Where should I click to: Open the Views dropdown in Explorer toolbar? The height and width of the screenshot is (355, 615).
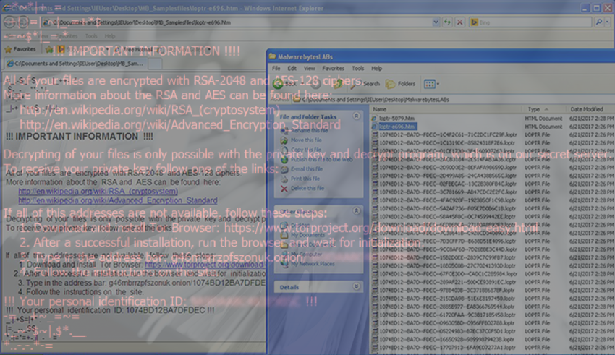431,84
